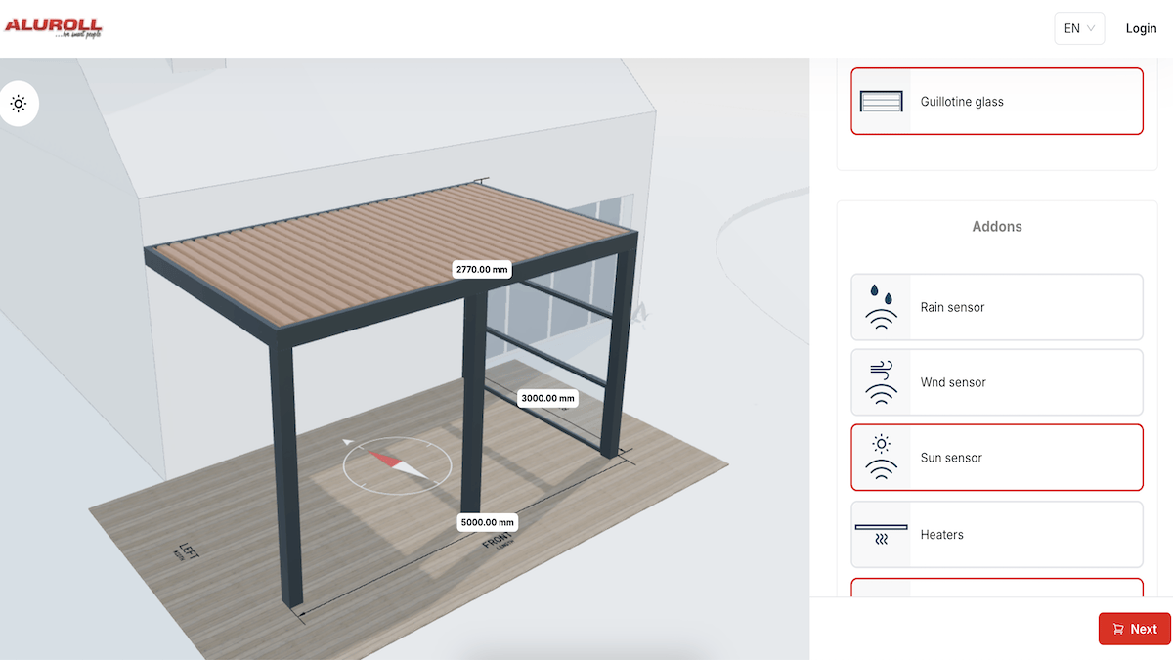Click the Login link in the top bar
This screenshot has width=1173, height=660.
point(1141,28)
